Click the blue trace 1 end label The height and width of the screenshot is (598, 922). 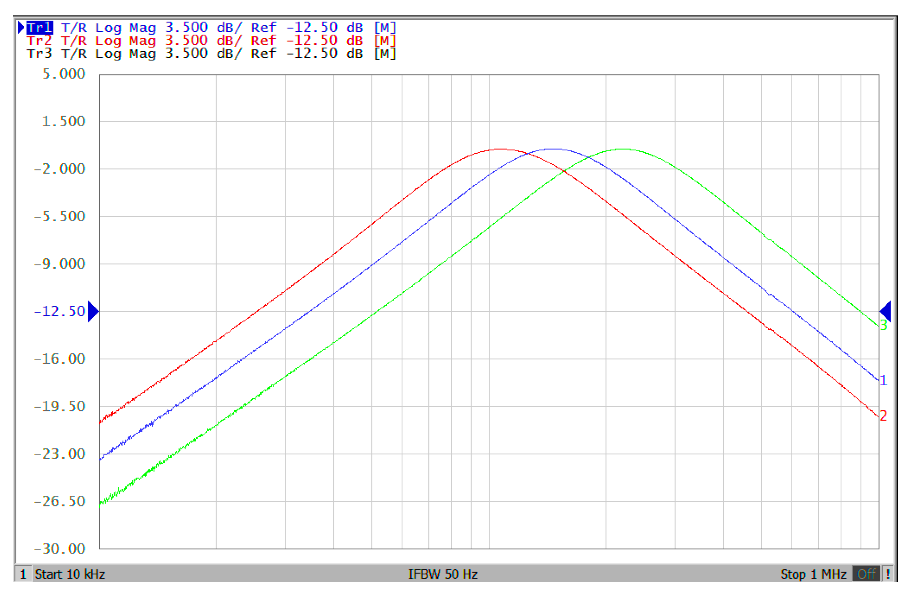(883, 380)
